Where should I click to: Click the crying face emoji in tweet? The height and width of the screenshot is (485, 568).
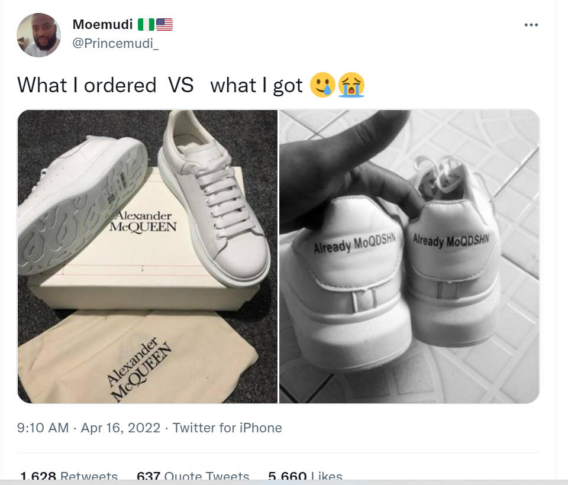click(351, 85)
